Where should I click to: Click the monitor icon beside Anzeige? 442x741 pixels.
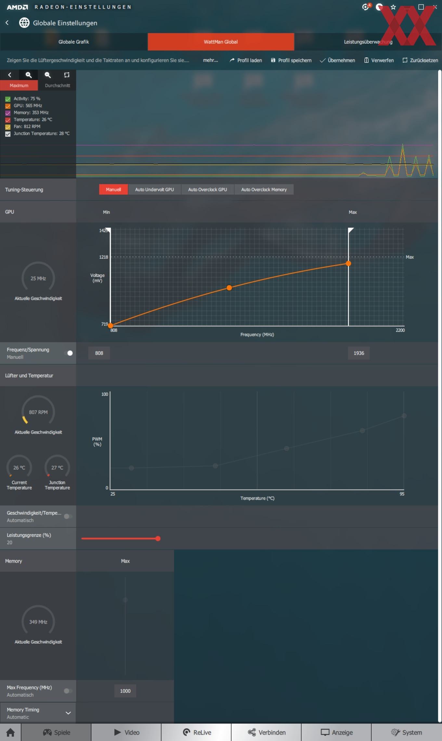325,732
